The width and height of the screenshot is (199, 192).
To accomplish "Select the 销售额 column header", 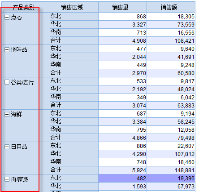I will coord(171,7).
